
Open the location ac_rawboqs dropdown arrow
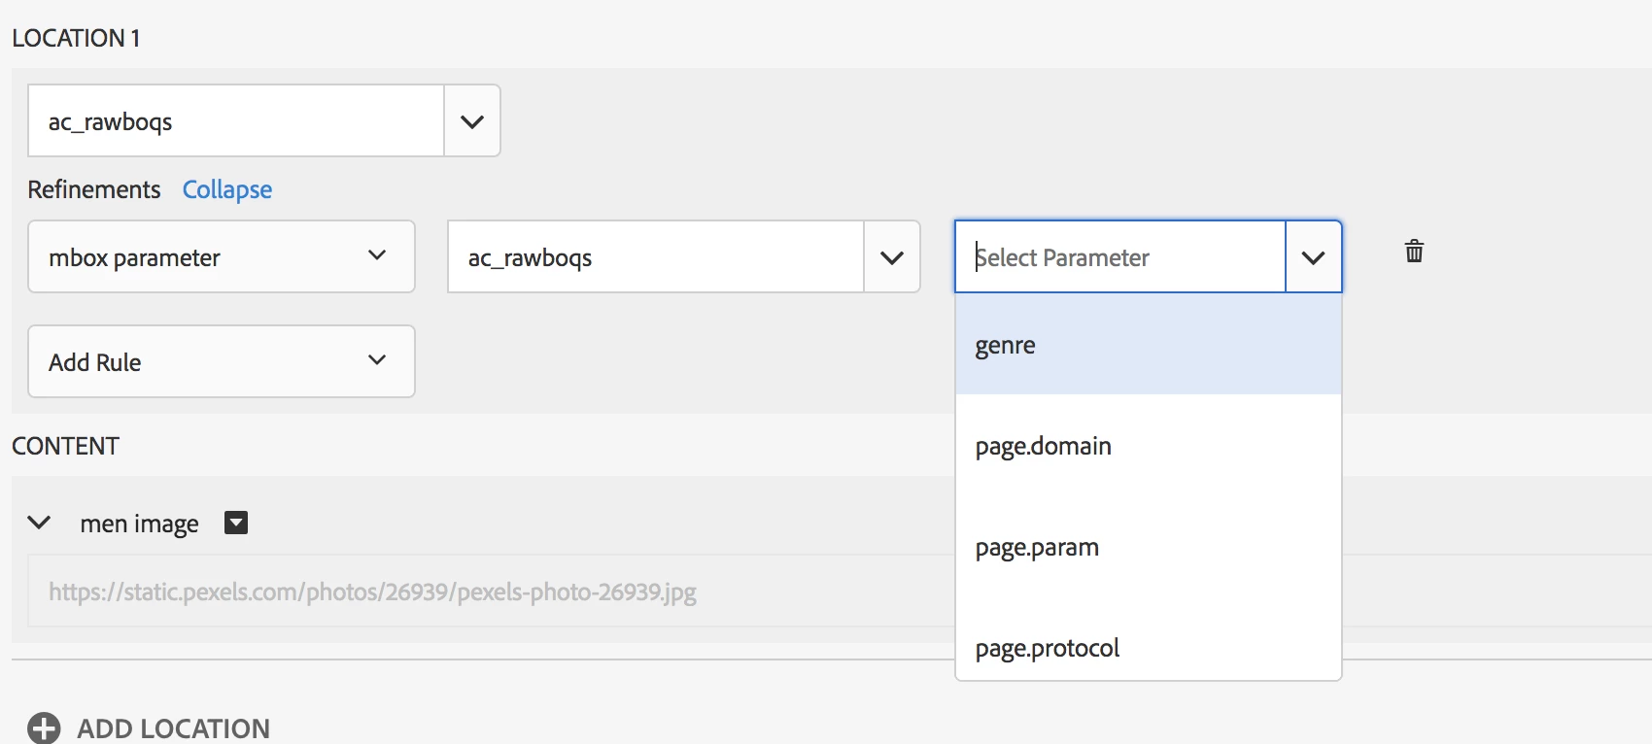(x=472, y=121)
